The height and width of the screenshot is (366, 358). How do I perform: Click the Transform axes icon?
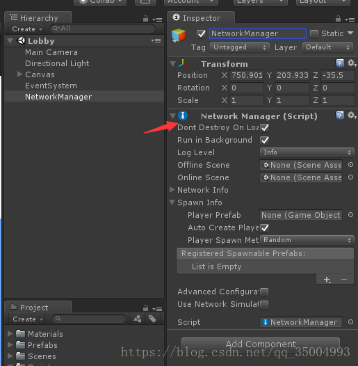coord(183,63)
